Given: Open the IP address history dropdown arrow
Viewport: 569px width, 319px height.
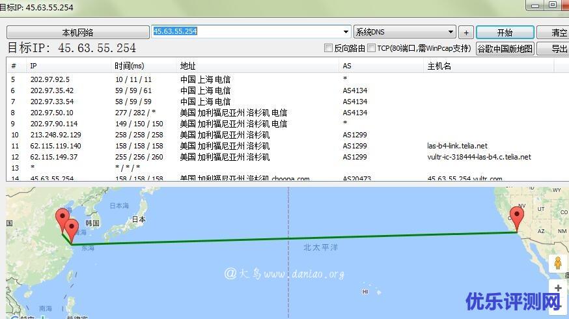Looking at the screenshot, I should pos(346,31).
